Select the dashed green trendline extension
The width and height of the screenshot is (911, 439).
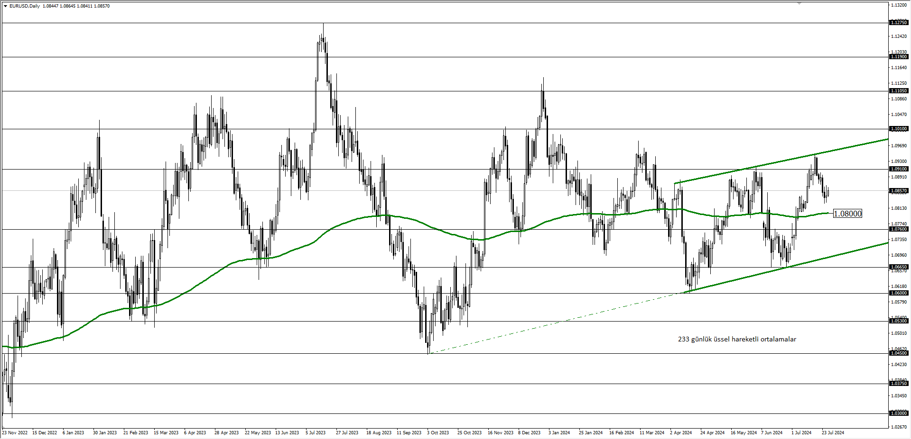click(x=558, y=323)
